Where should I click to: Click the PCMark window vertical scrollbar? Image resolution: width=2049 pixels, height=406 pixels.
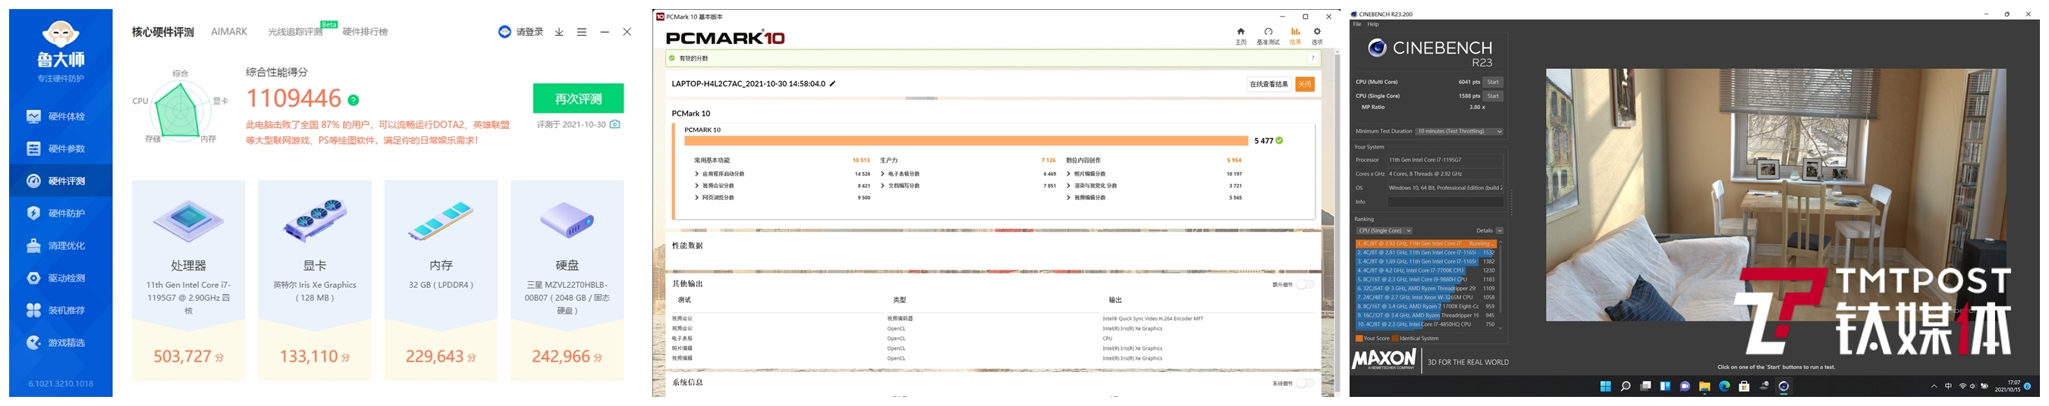point(1337,223)
